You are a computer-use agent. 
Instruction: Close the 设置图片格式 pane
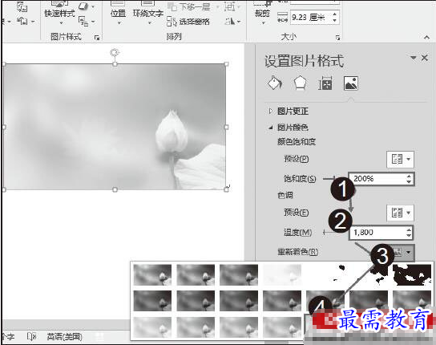pyautogui.click(x=424, y=58)
